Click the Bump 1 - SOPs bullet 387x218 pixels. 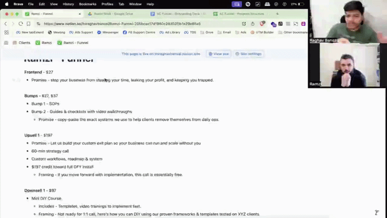click(x=45, y=104)
